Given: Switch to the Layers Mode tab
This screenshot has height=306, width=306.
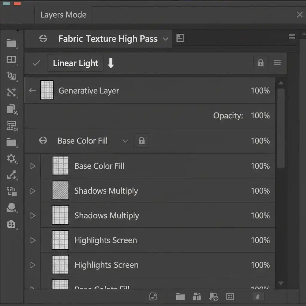Looking at the screenshot, I should point(63,15).
